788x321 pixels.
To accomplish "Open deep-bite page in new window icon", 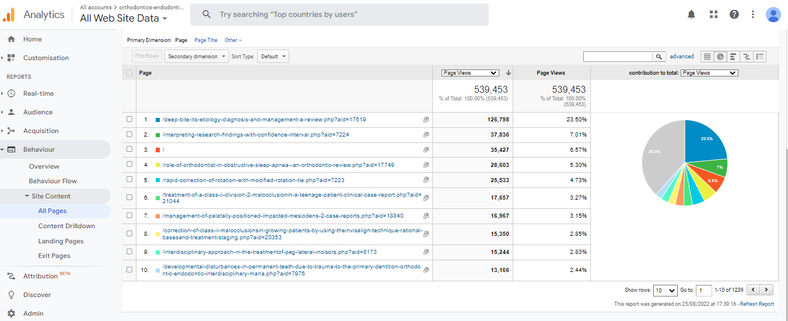I will (426, 120).
